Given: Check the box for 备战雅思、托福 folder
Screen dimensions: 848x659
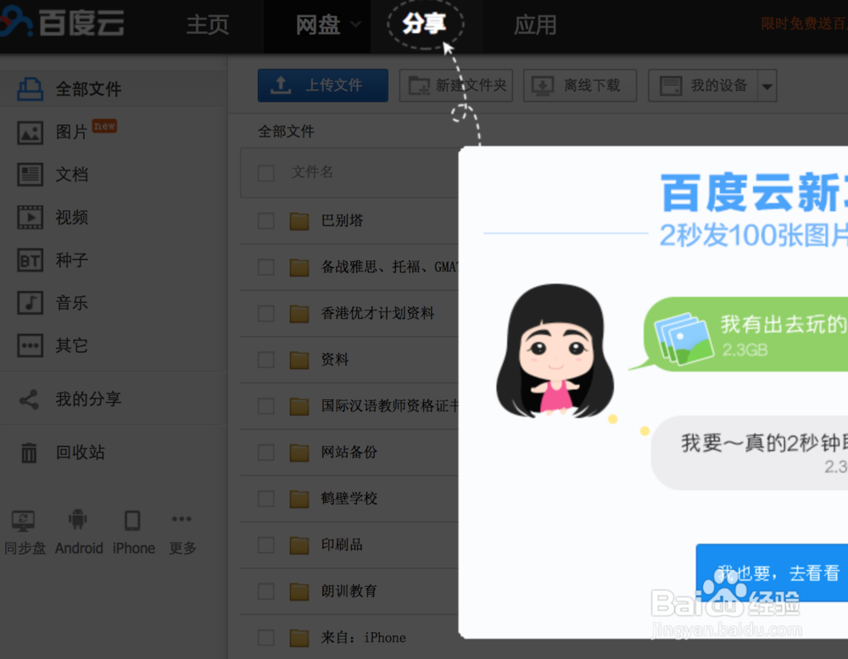Looking at the screenshot, I should [x=266, y=267].
